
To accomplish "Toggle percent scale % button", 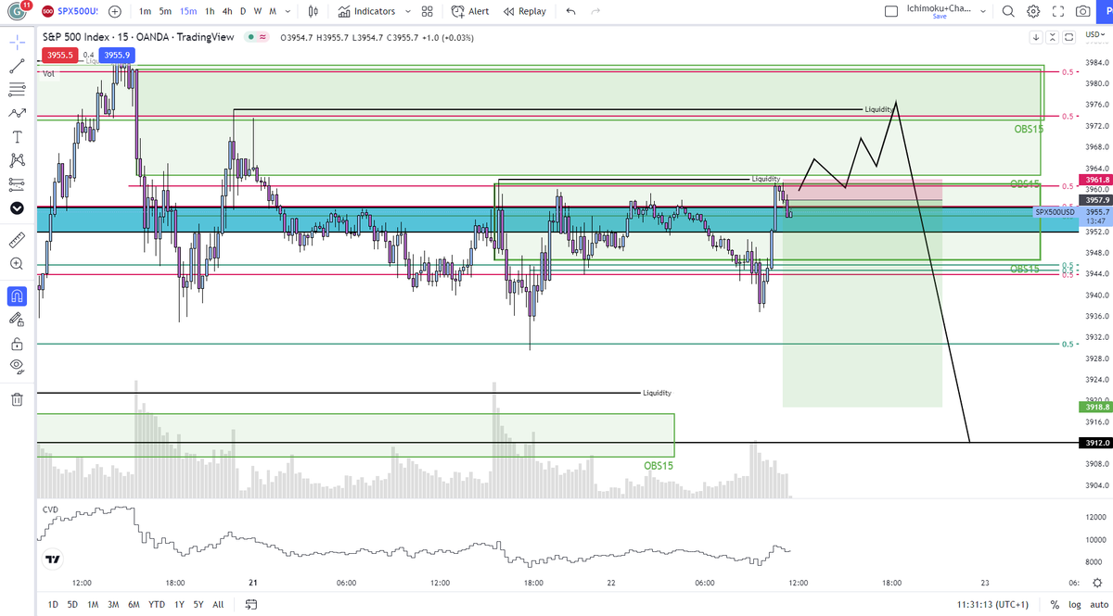I will (x=1055, y=605).
